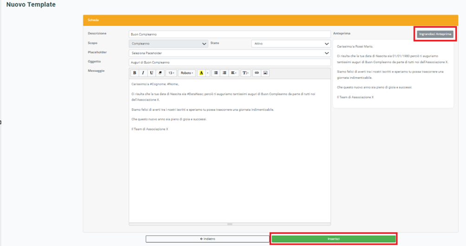Click into the Descrizione text field
466x246 pixels.
point(229,34)
